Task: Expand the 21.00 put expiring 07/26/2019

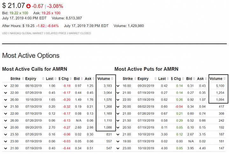Action: tap(118, 114)
